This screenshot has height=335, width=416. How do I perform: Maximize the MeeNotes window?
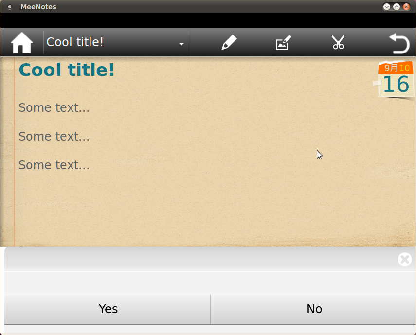coord(397,7)
